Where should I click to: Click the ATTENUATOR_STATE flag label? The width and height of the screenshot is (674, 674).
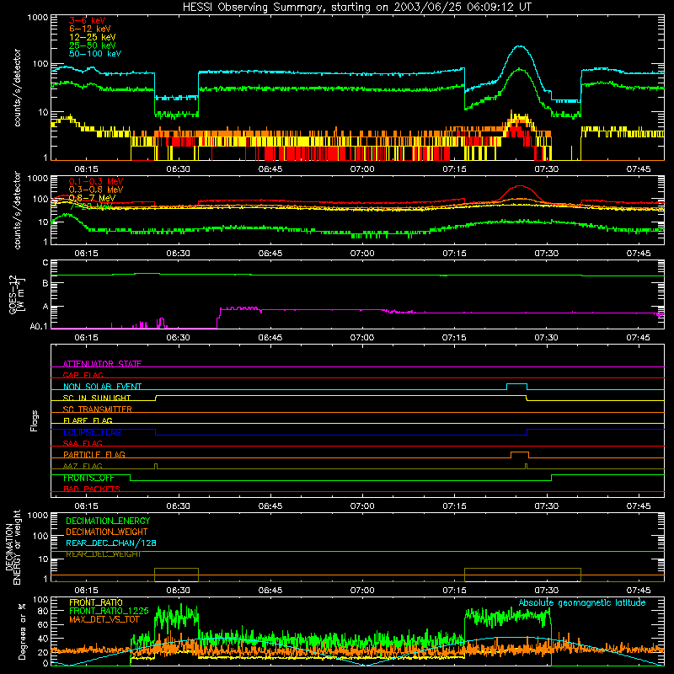102,364
